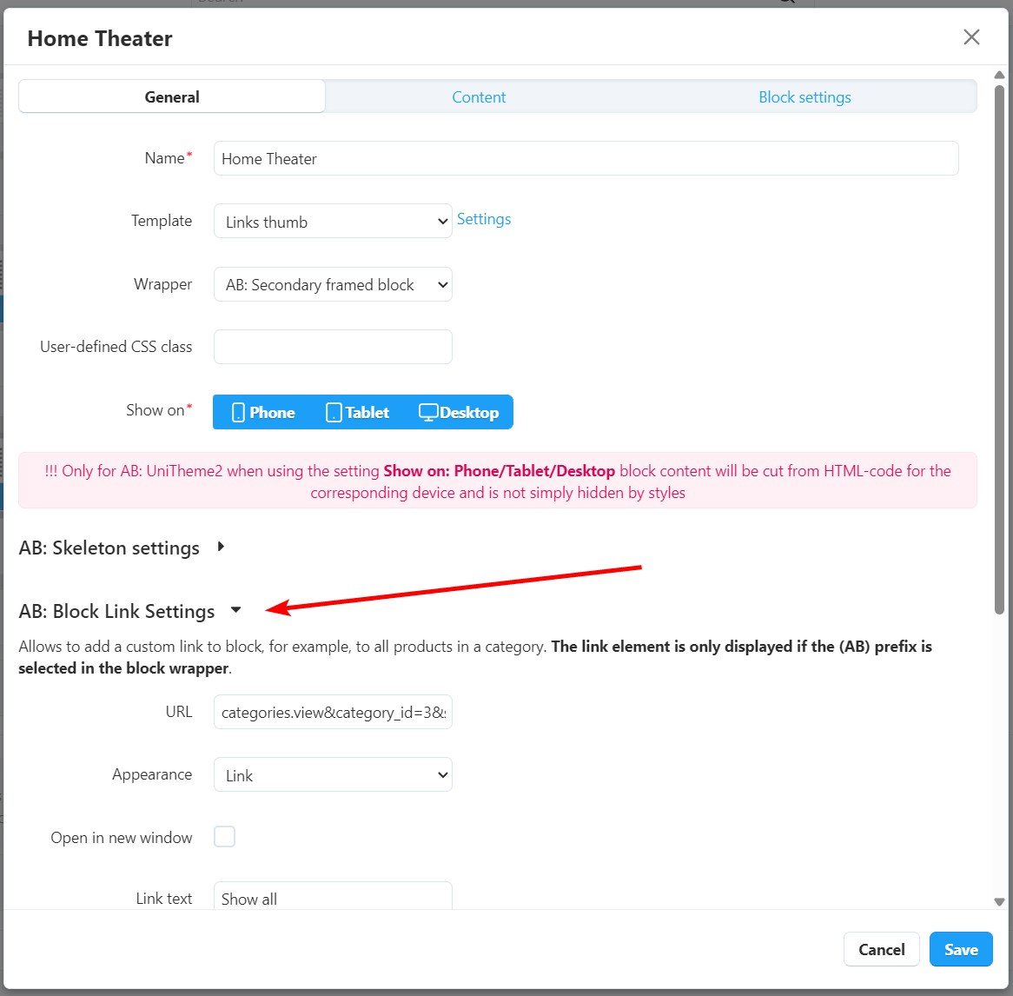Image resolution: width=1013 pixels, height=996 pixels.
Task: Switch to the Block settings tab
Action: coord(804,97)
